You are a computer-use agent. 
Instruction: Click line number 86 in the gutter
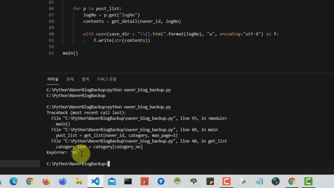point(51,8)
